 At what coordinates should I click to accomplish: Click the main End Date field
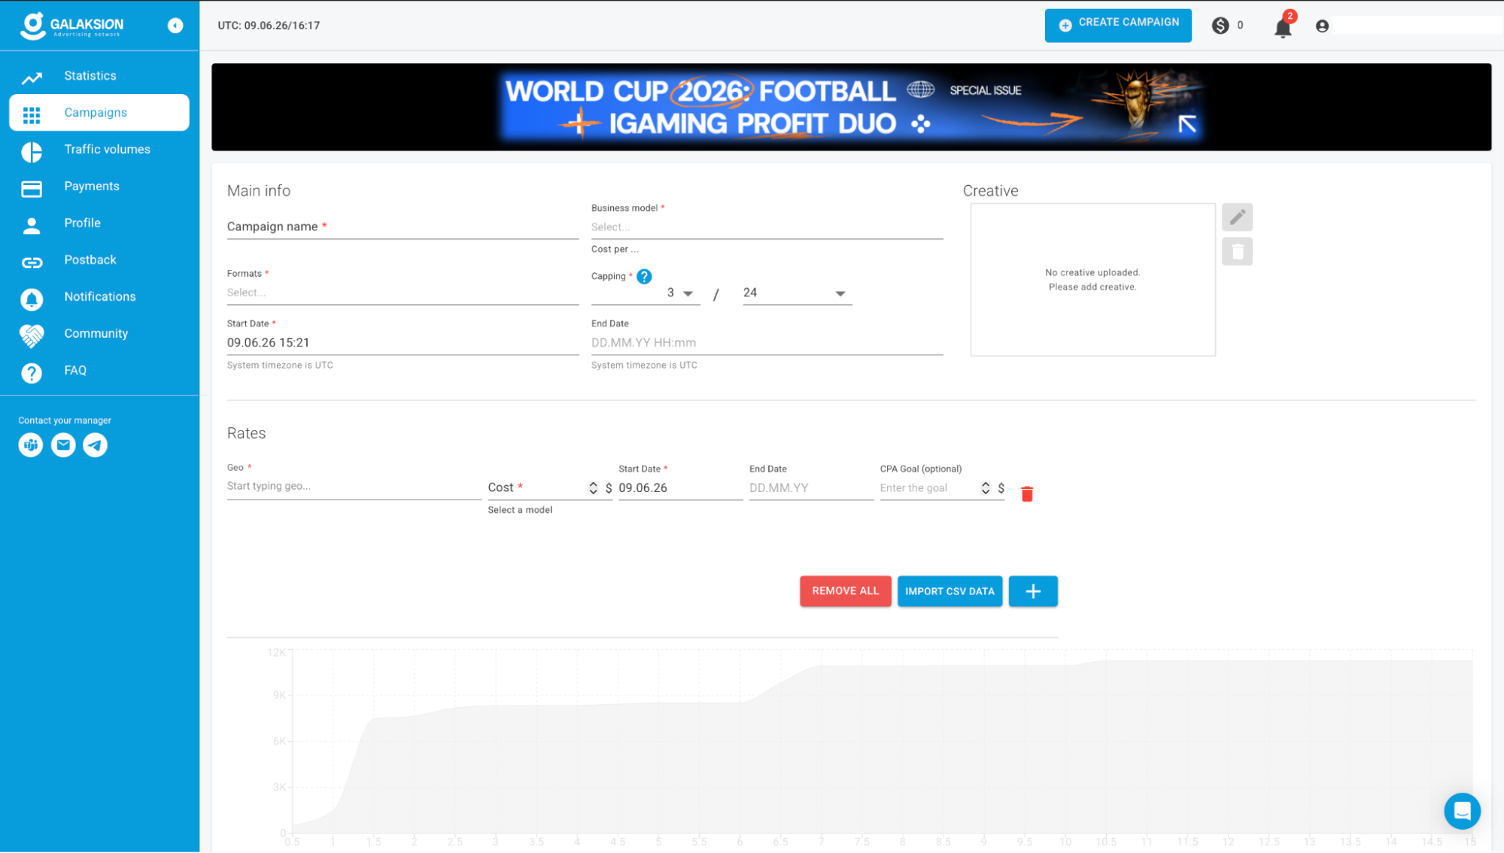(x=767, y=343)
